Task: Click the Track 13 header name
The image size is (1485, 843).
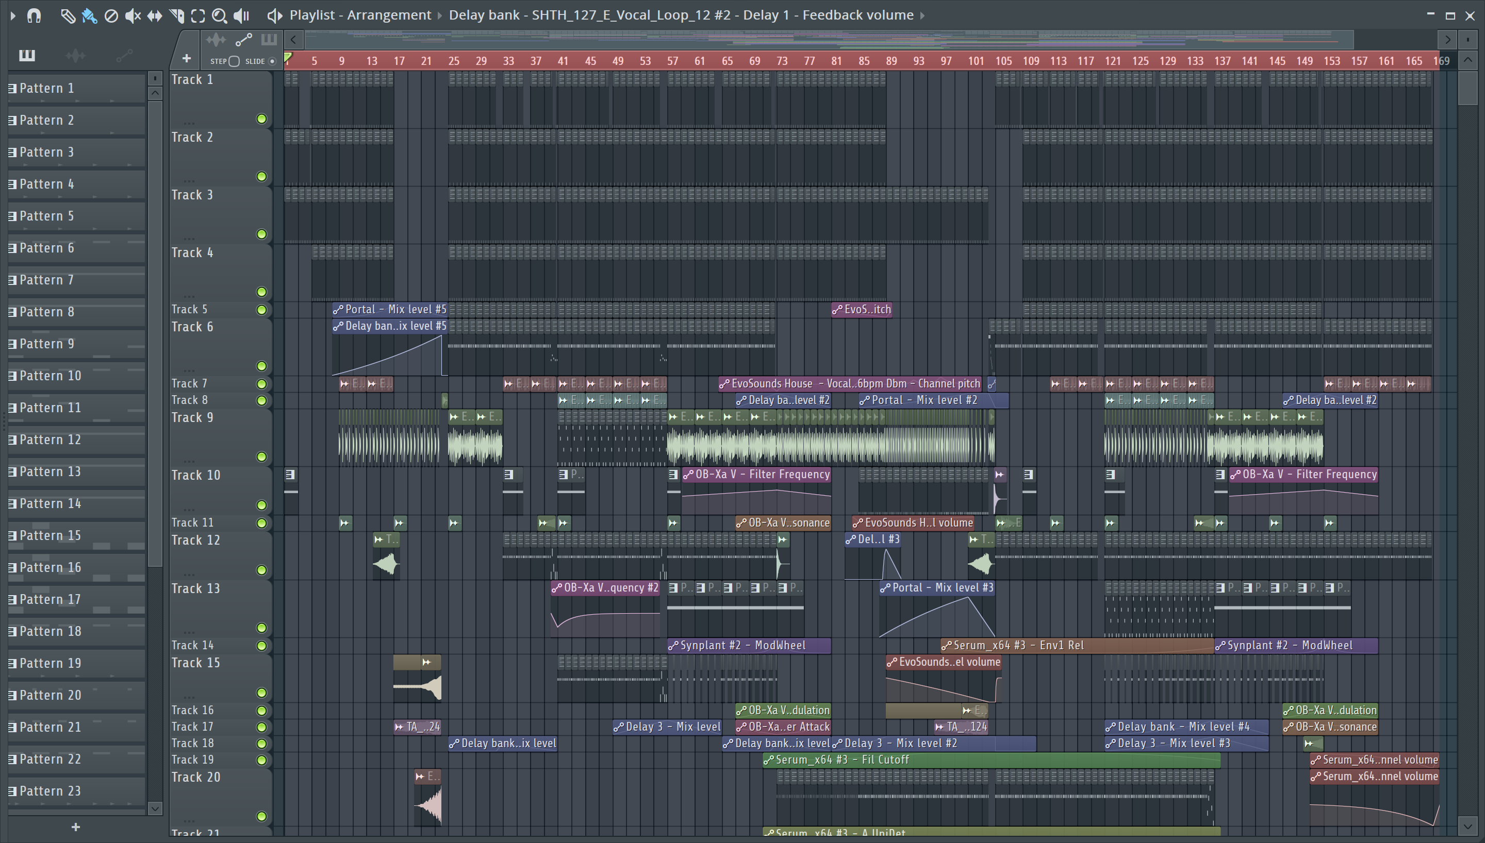Action: [196, 589]
